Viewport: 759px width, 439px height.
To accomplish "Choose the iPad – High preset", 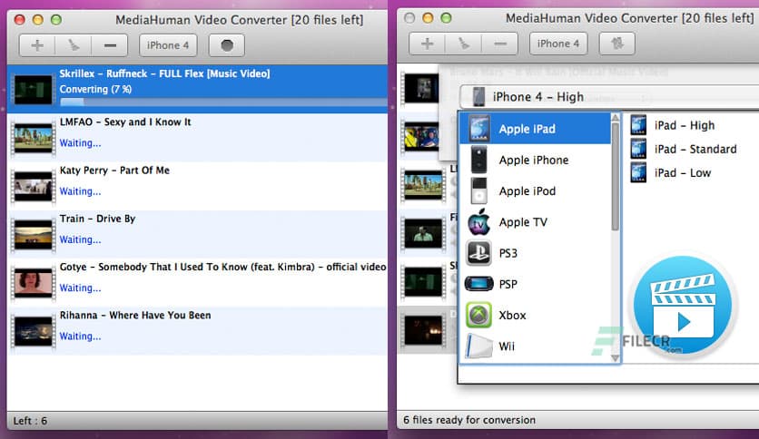I will coord(684,125).
